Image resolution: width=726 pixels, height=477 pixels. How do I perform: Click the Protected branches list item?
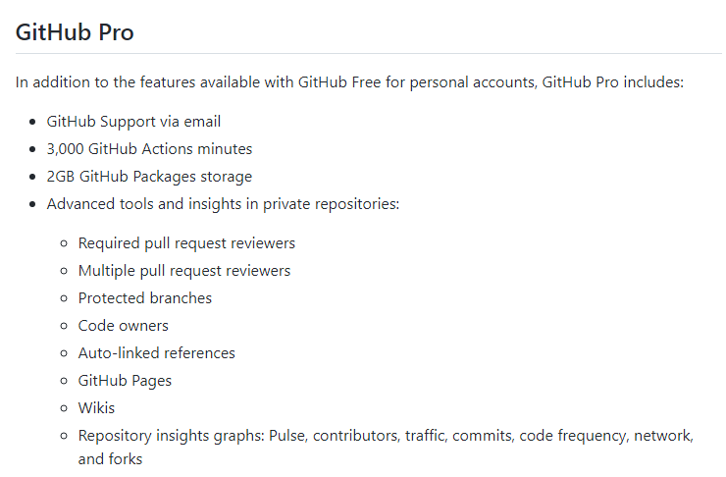145,298
